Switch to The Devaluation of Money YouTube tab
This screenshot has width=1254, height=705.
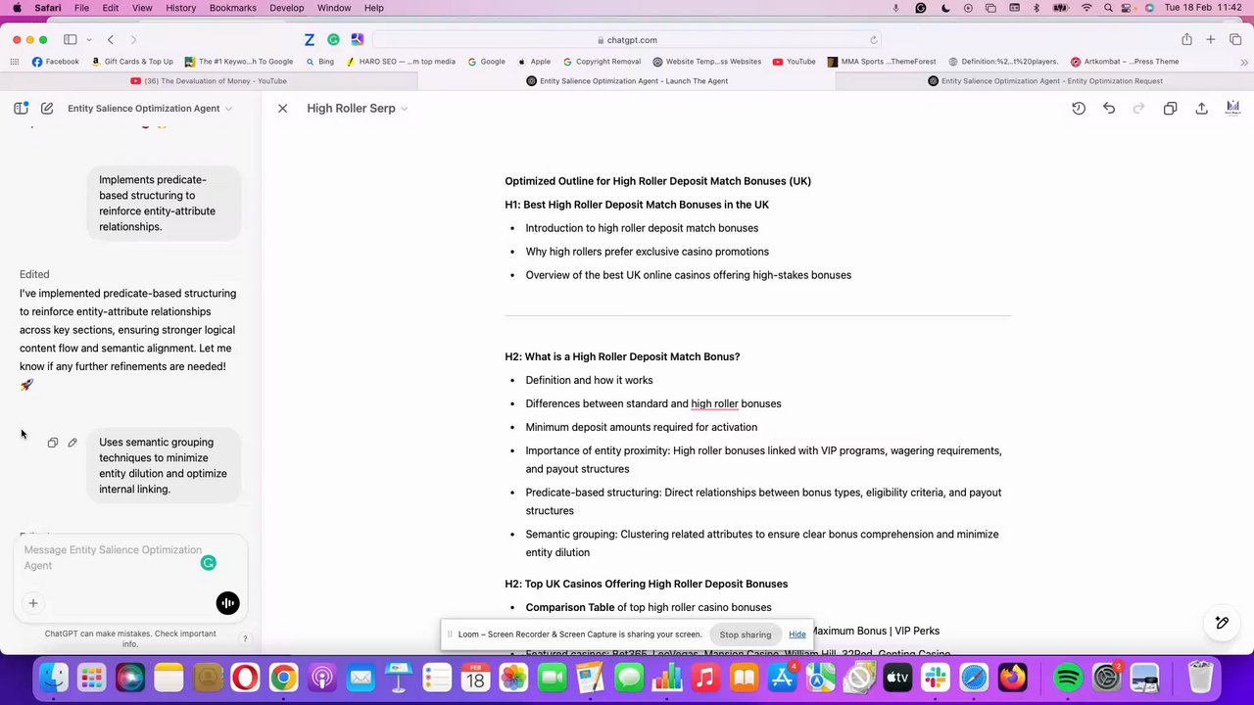pos(209,81)
